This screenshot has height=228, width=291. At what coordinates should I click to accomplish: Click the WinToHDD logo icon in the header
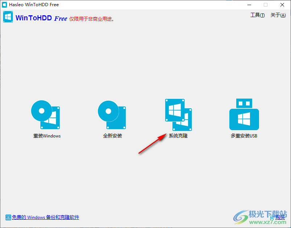tap(8, 17)
